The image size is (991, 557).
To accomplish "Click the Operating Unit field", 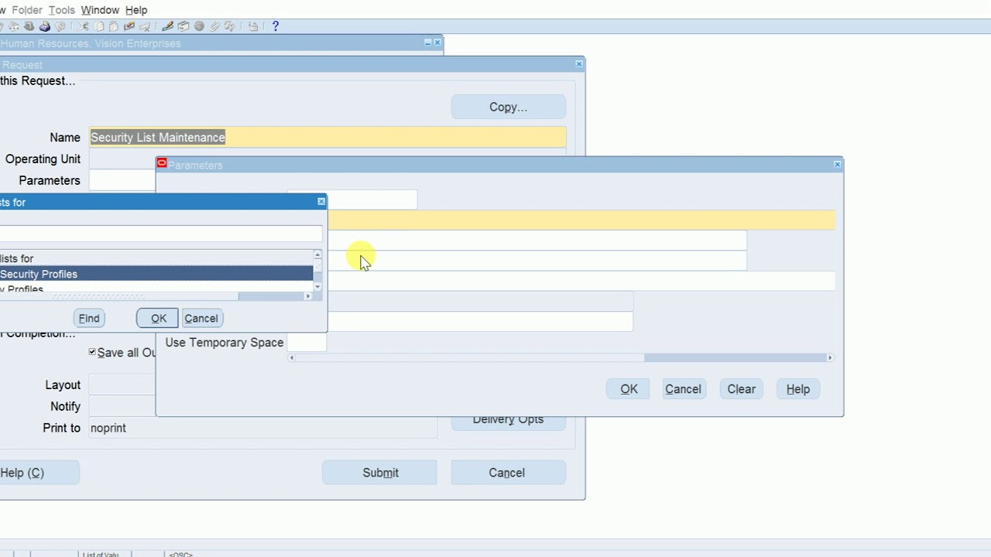I will [122, 159].
